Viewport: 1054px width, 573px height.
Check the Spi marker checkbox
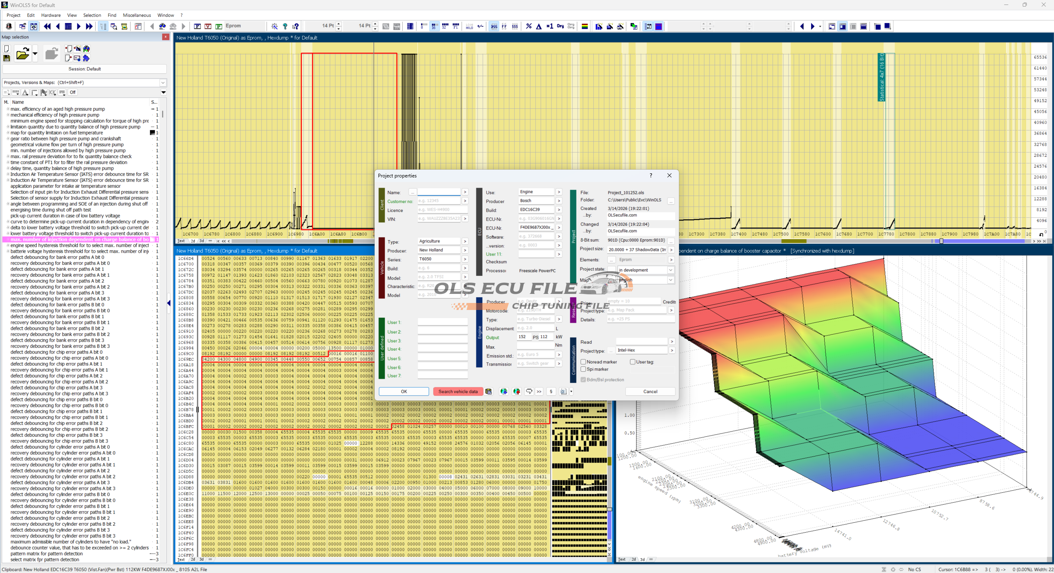583,369
